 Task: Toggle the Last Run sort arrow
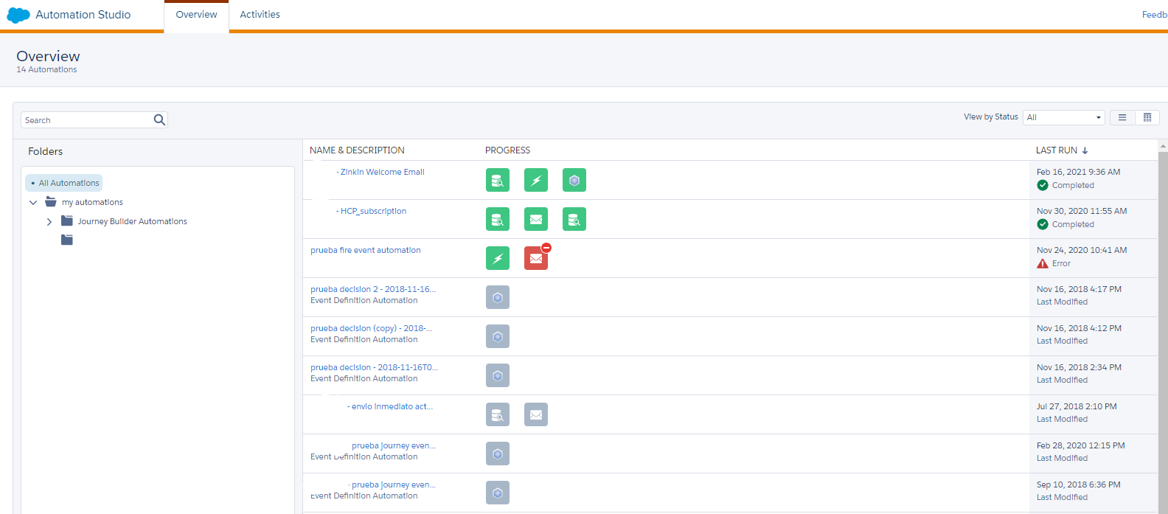1085,150
